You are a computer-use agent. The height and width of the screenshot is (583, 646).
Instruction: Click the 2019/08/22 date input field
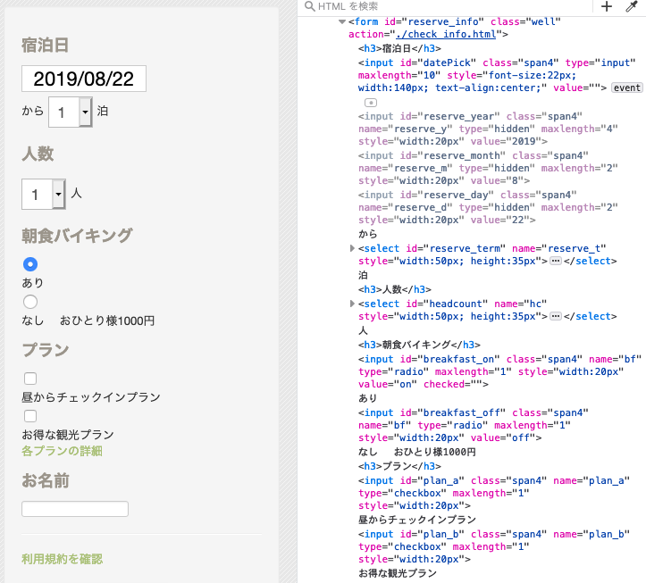click(84, 79)
